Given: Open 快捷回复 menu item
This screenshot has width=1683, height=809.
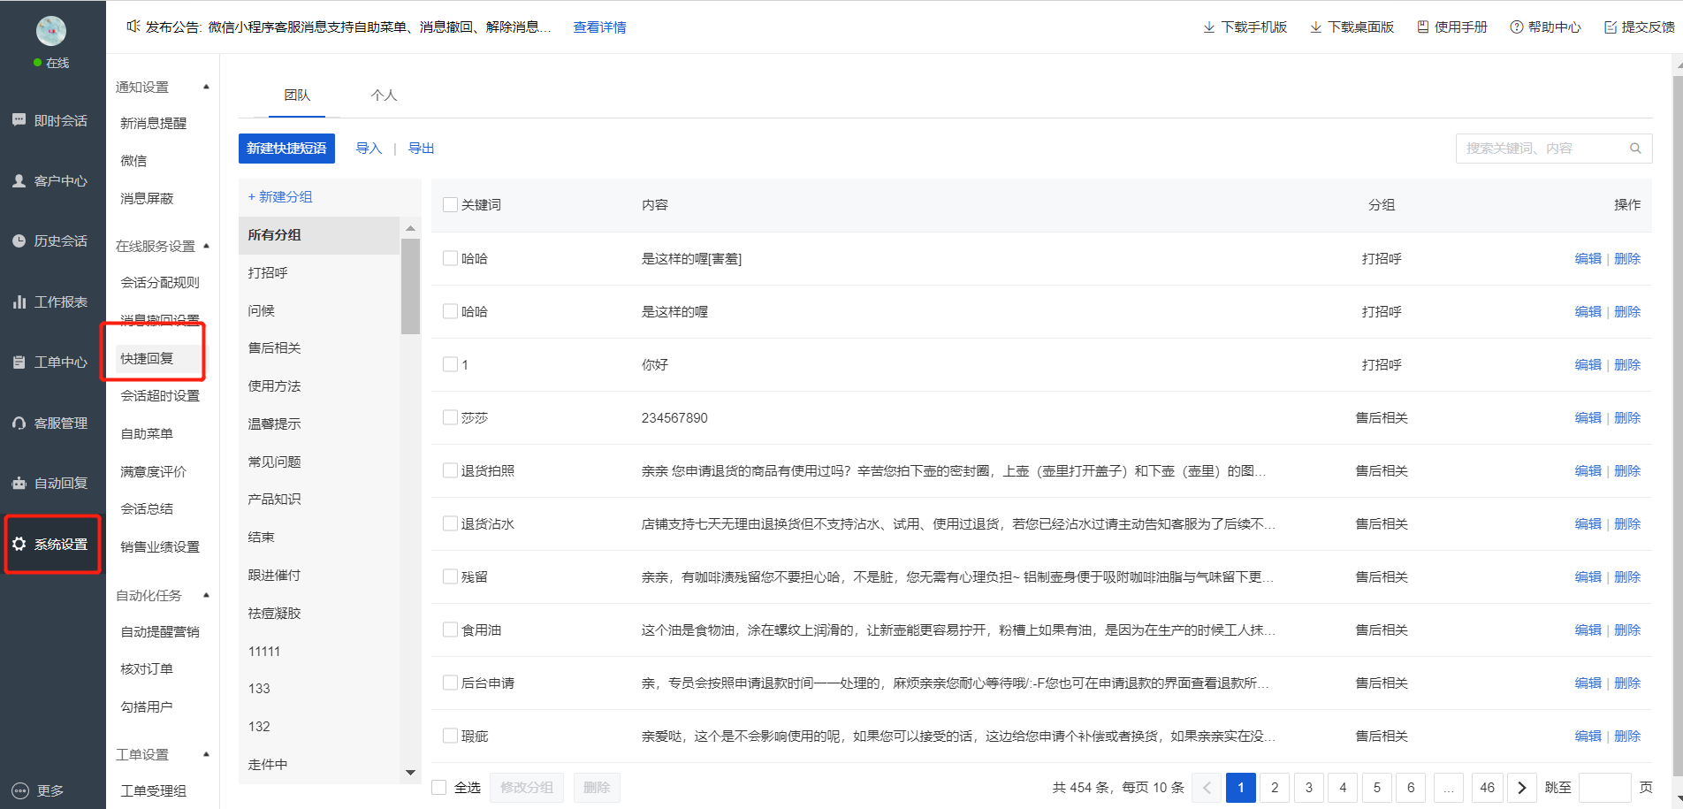Looking at the screenshot, I should [147, 358].
